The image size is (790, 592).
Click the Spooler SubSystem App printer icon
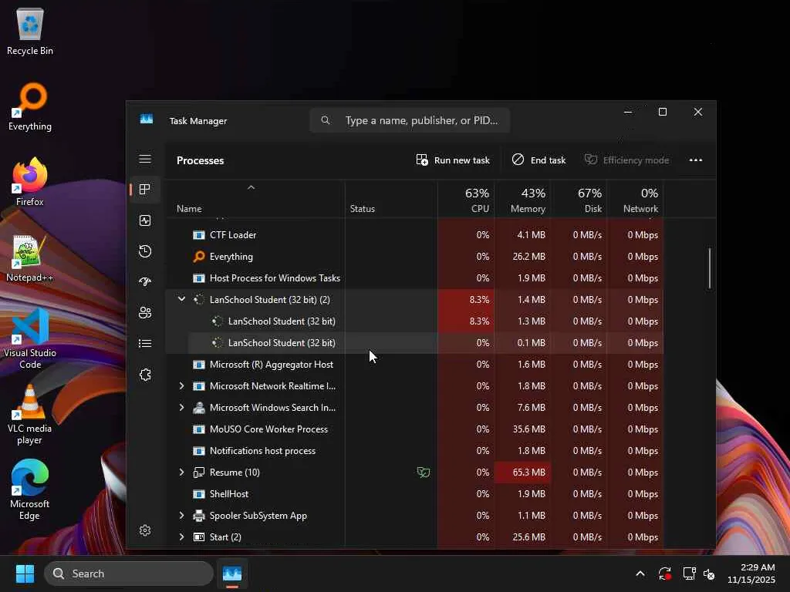pos(199,516)
